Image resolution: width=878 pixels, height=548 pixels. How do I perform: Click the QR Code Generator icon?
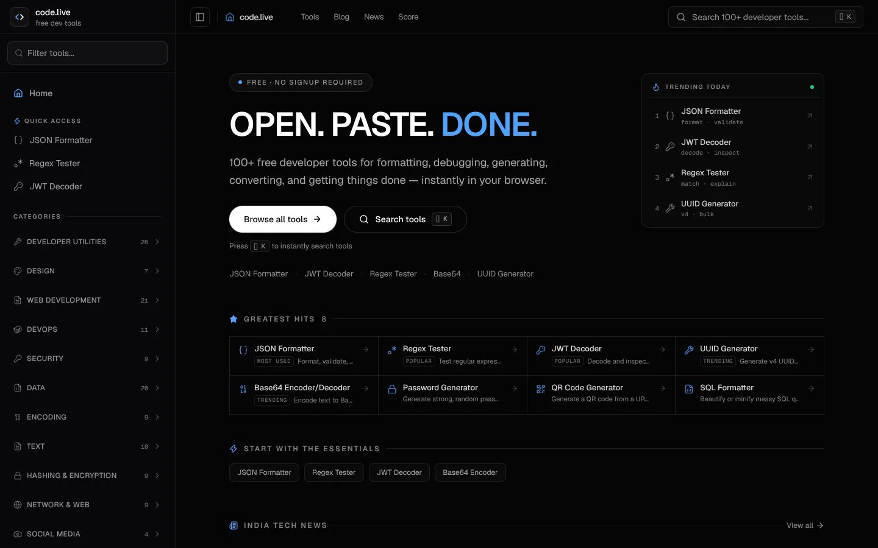coord(541,389)
